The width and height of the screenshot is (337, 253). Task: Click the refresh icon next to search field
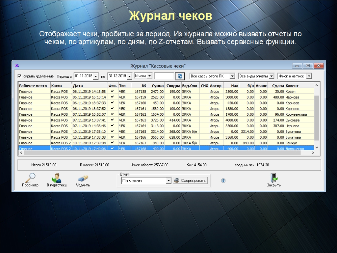coord(180,76)
